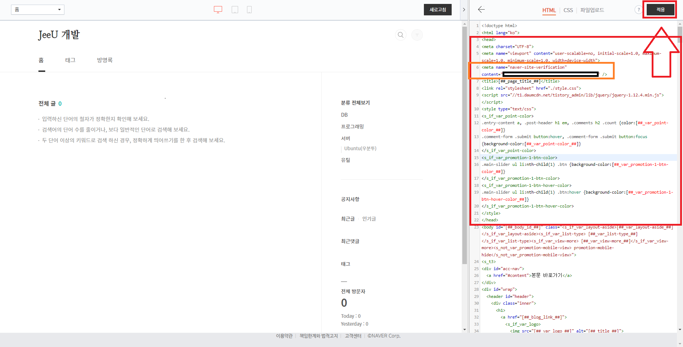683x347 pixels.
Task: Click Today : 0 visitor count
Action: click(351, 316)
